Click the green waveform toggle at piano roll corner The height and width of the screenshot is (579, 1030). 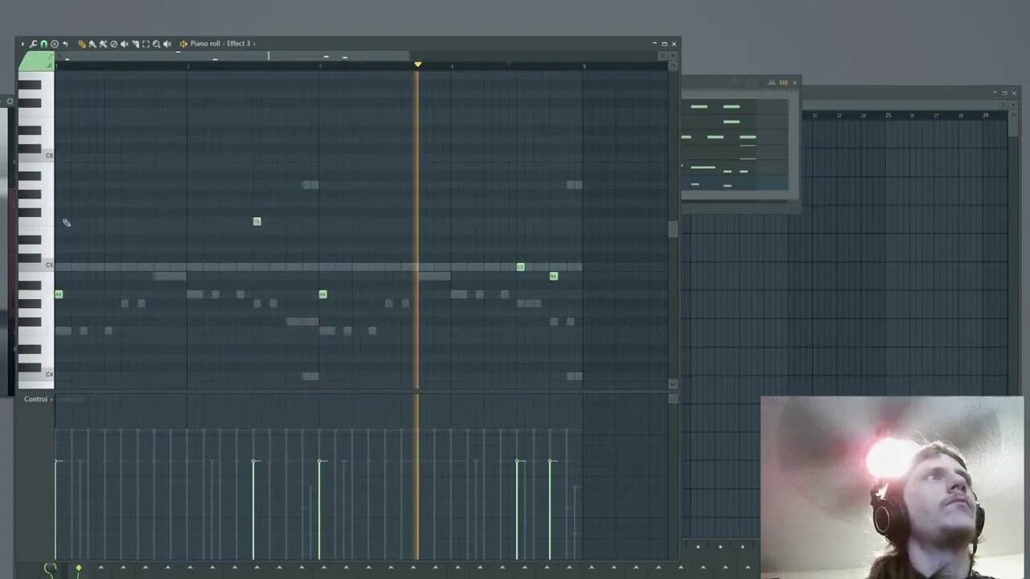point(35,61)
